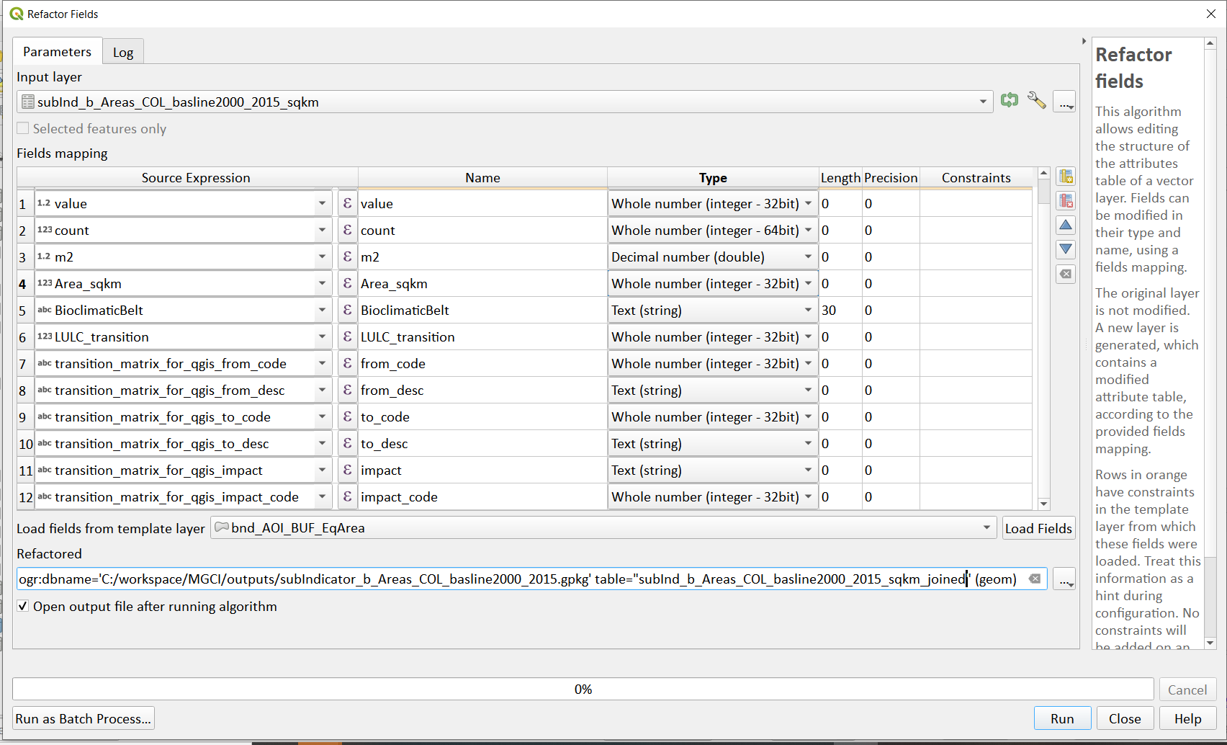Select row header number 7
This screenshot has height=745, width=1227.
tap(25, 364)
